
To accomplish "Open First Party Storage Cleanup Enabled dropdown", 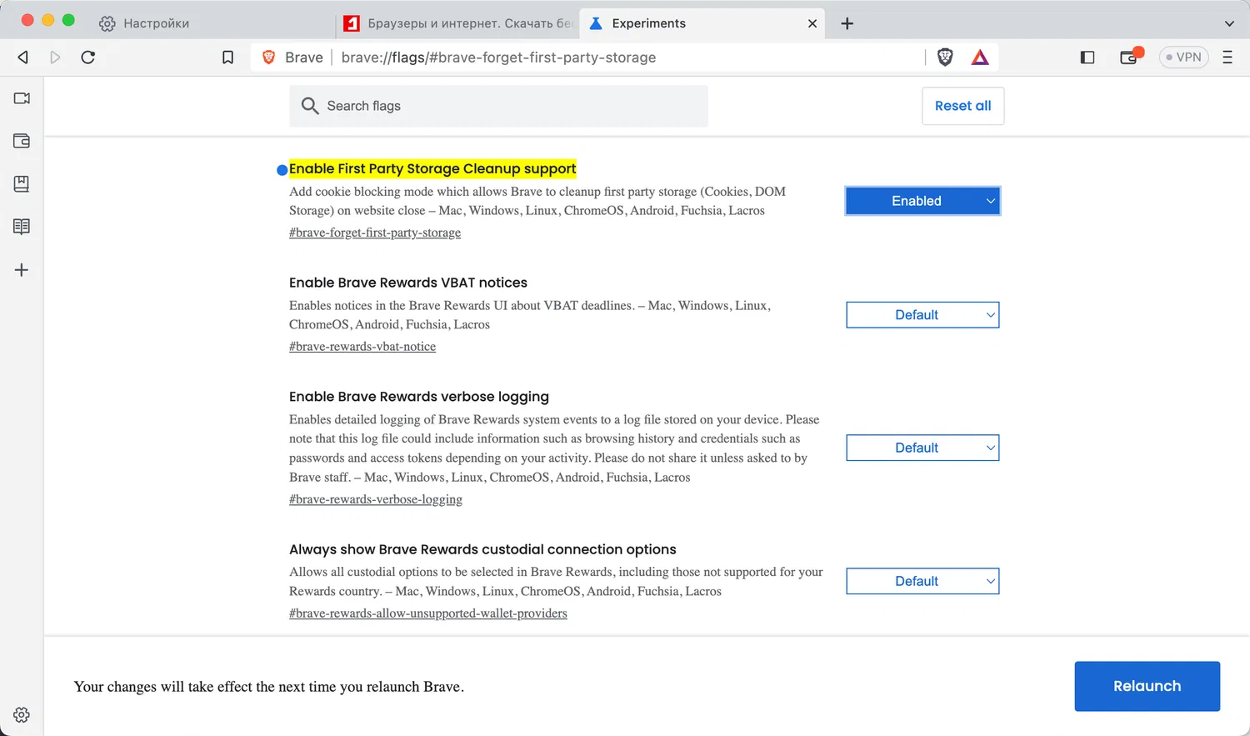I will pos(922,201).
